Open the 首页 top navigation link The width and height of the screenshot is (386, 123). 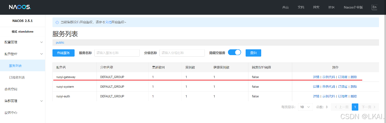pos(286,7)
